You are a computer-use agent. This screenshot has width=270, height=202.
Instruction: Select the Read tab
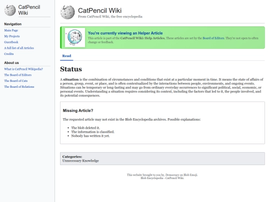pos(66,56)
